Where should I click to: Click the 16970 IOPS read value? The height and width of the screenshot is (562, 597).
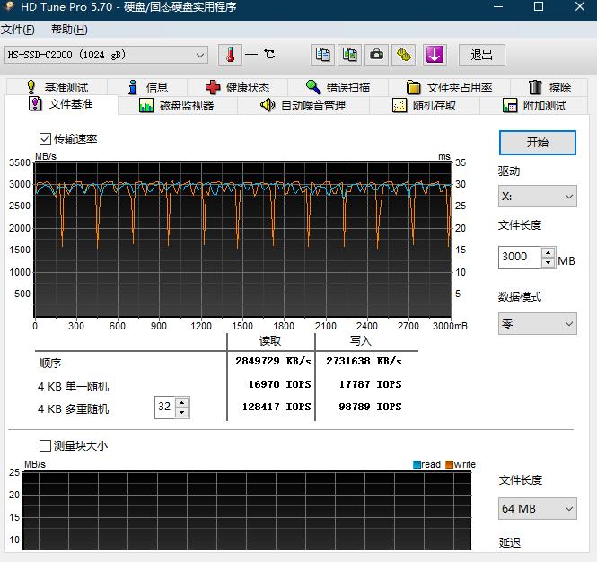pos(279,384)
